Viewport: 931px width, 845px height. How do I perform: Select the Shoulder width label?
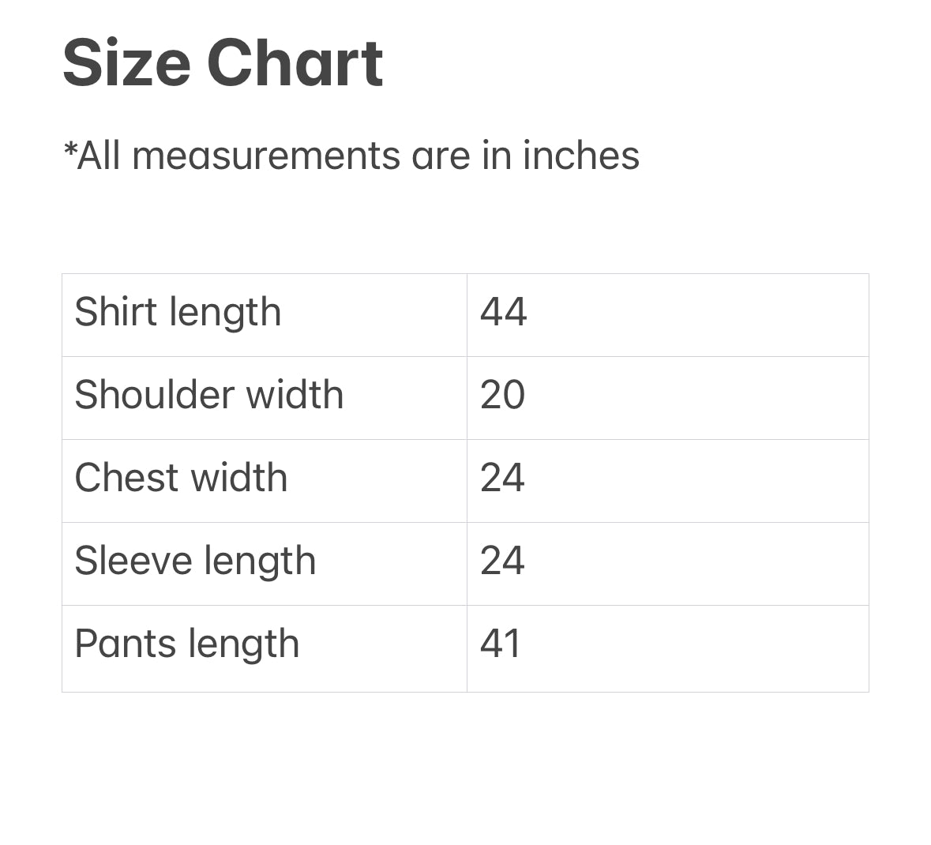208,395
